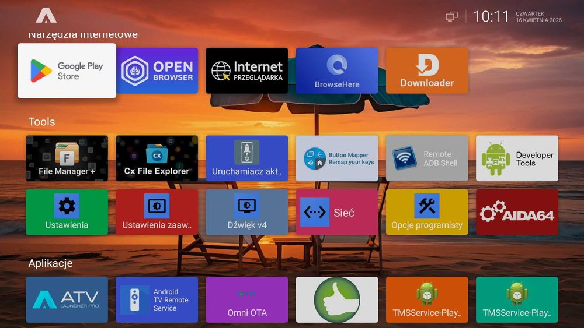Open Internet Przeglądarka browser tile
The height and width of the screenshot is (328, 584).
[247, 70]
